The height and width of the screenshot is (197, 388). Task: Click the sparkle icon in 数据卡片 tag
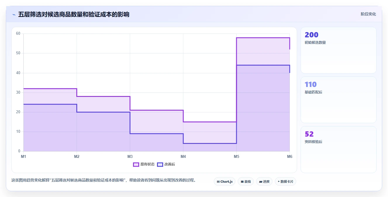(x=279, y=182)
